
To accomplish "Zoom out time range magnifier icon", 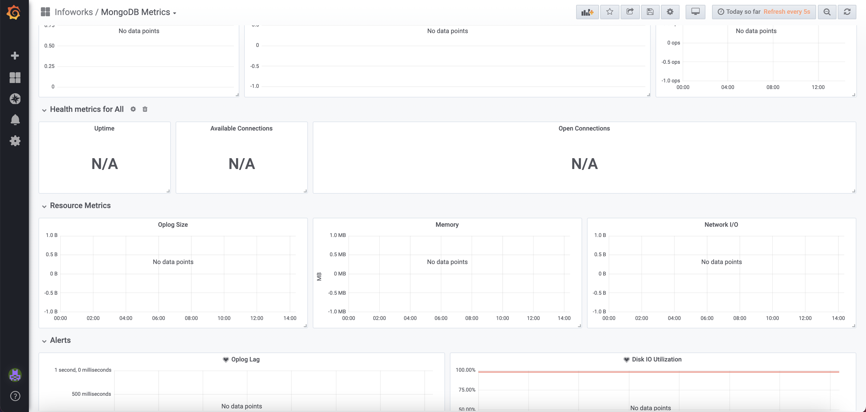I will click(827, 12).
